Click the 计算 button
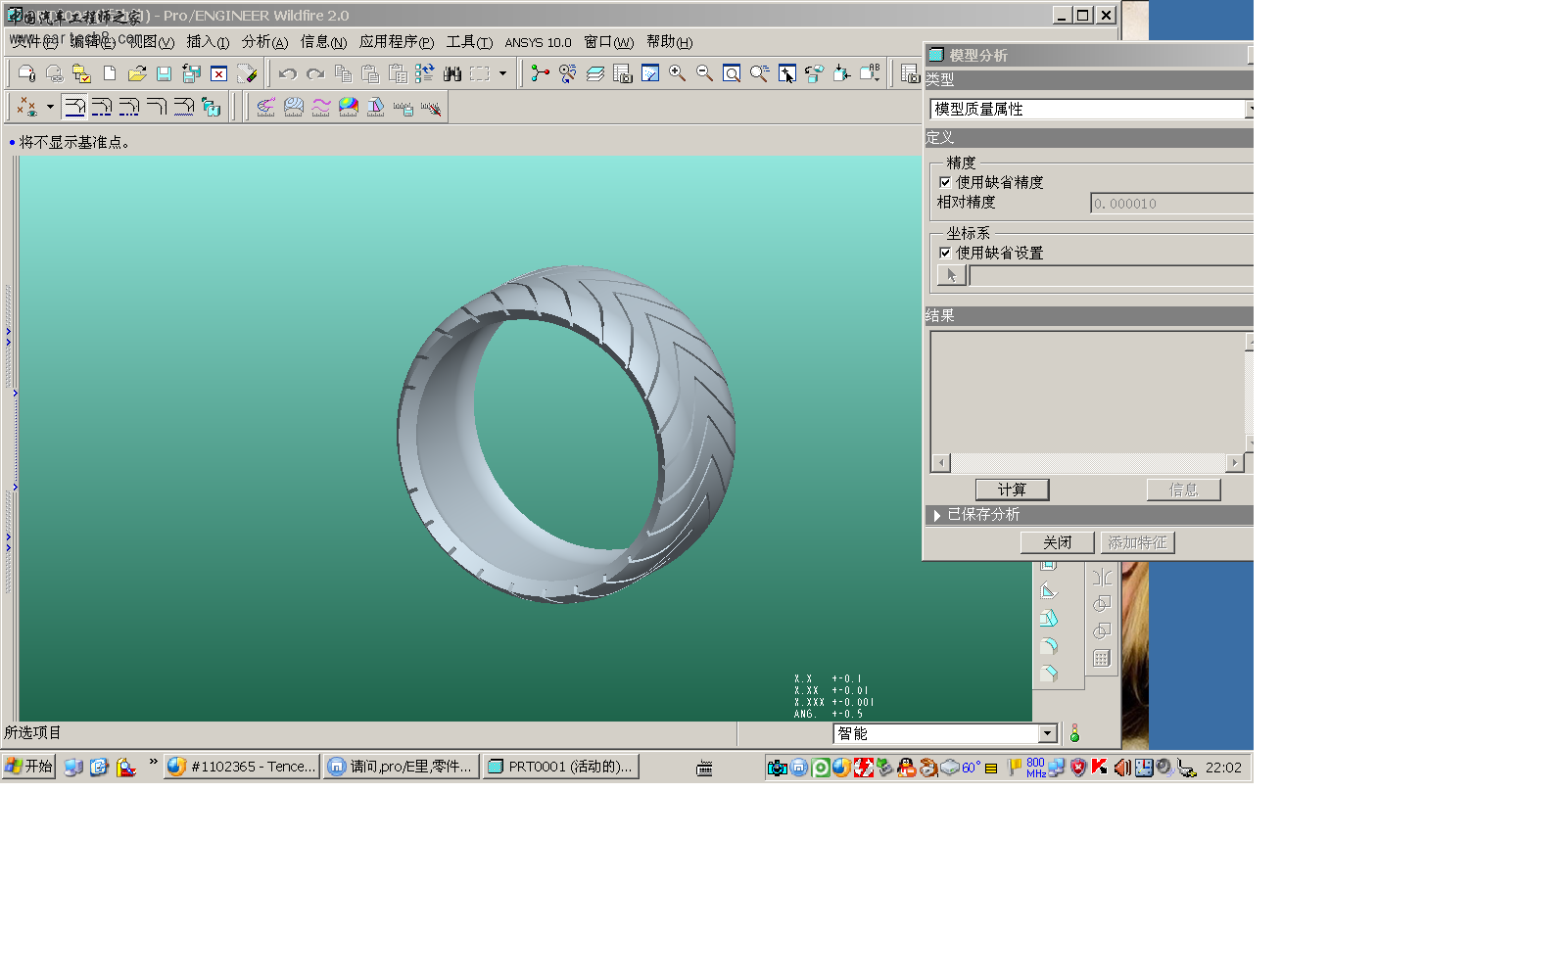This screenshot has width=1567, height=979. (1013, 489)
